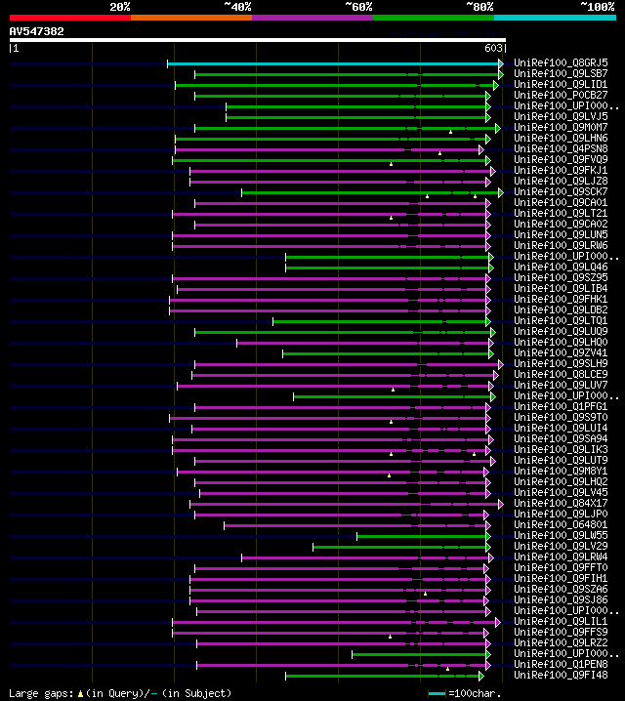Select the UniRef100_Q9S9T0 label

coord(561,417)
